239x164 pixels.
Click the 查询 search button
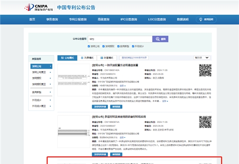(x=160, y=39)
